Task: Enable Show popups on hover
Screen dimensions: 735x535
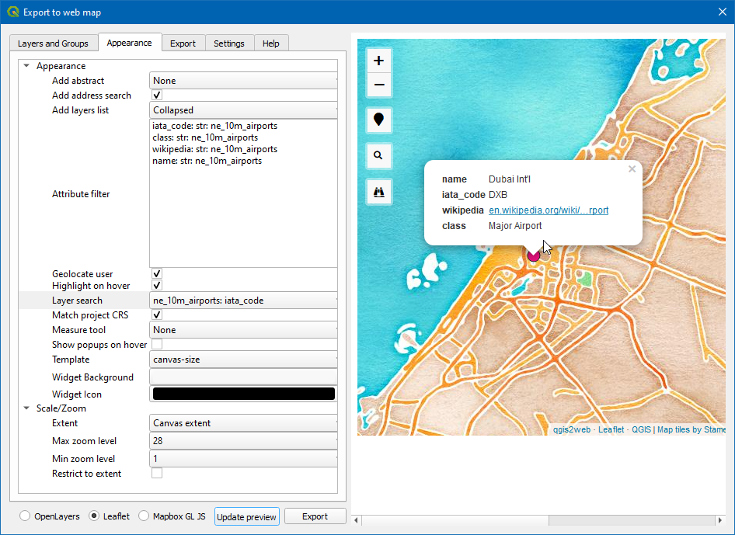Action: pyautogui.click(x=157, y=345)
